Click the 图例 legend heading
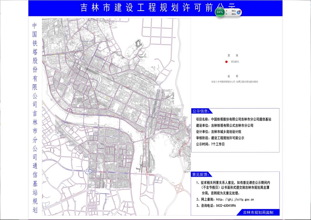This screenshot has height=220, width=311. click(x=233, y=56)
